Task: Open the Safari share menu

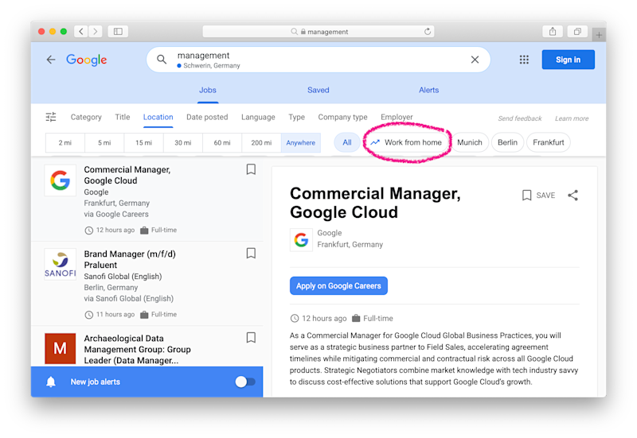Action: coord(553,32)
